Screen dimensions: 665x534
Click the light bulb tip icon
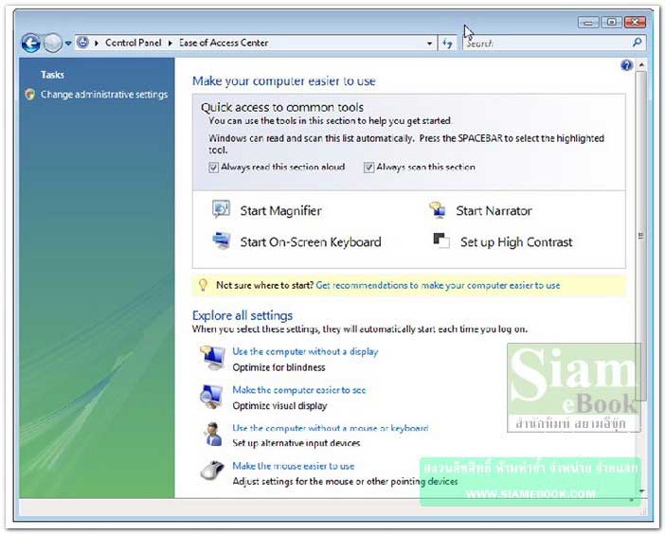pos(203,285)
